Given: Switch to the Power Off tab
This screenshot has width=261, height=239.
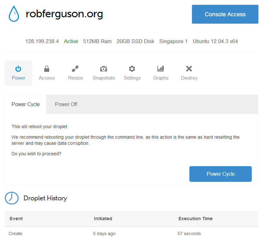Looking at the screenshot, I should (x=66, y=104).
